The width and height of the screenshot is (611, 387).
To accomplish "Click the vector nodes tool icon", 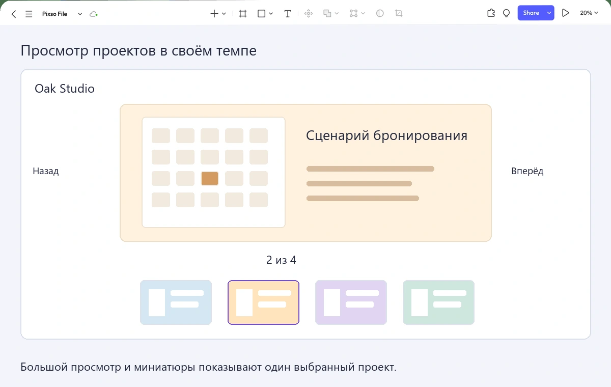I will [x=354, y=14].
